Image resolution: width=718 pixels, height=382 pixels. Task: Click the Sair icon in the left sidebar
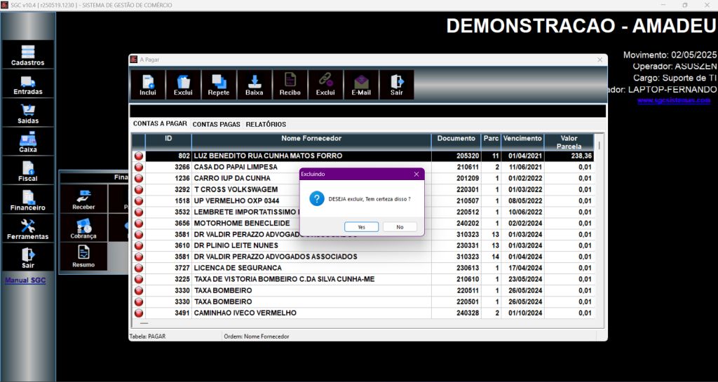28,257
